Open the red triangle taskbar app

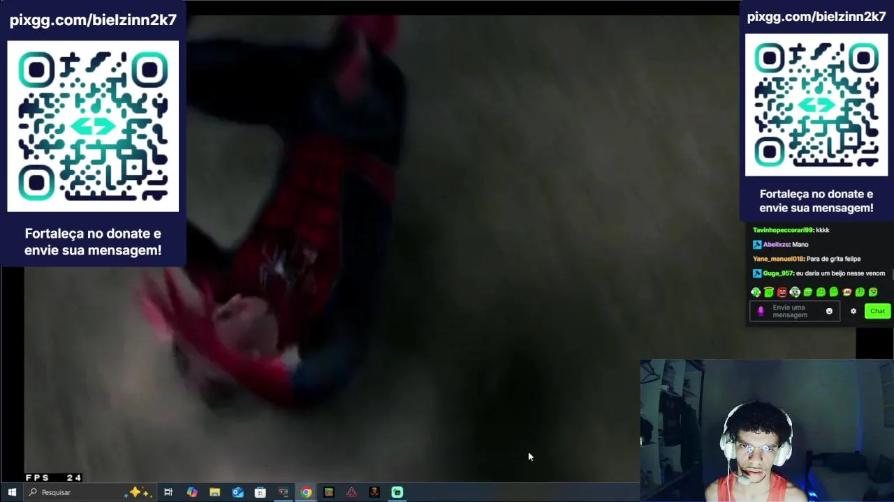point(351,492)
